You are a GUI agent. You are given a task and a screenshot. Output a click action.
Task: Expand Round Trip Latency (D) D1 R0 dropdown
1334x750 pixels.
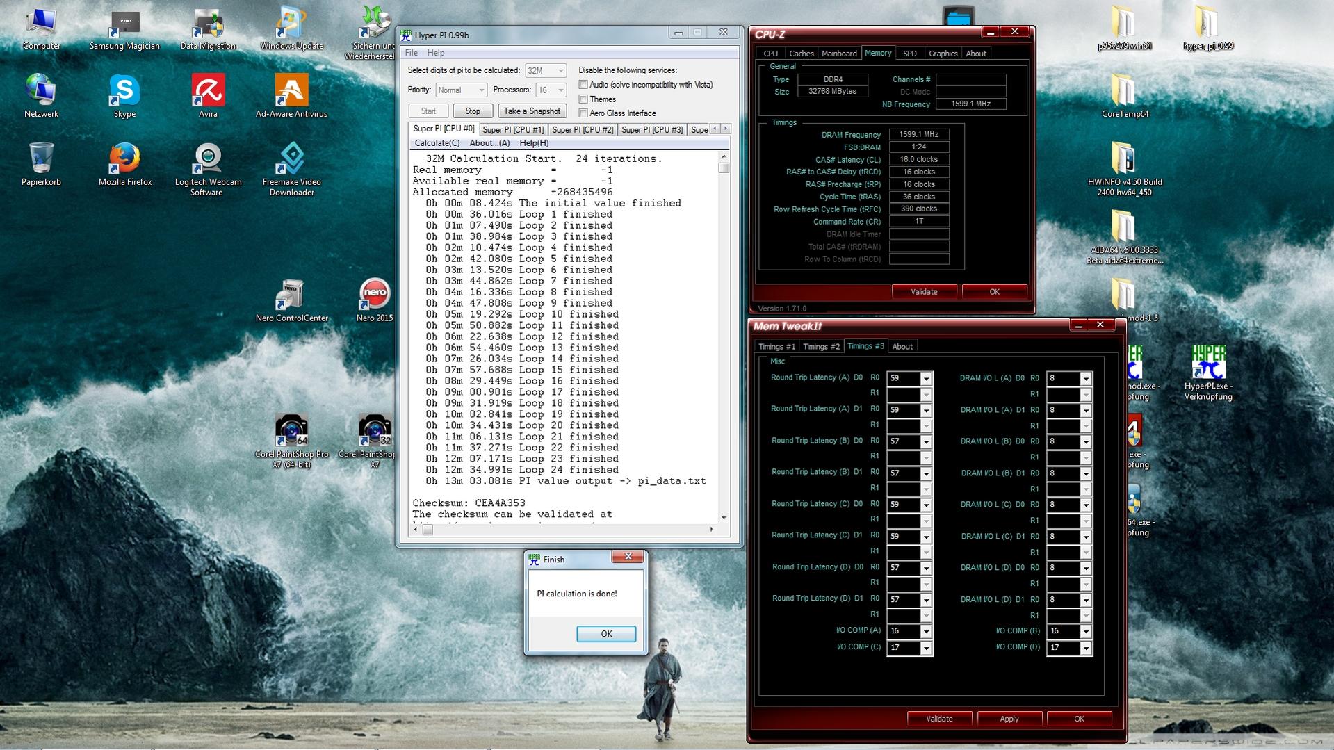click(926, 600)
